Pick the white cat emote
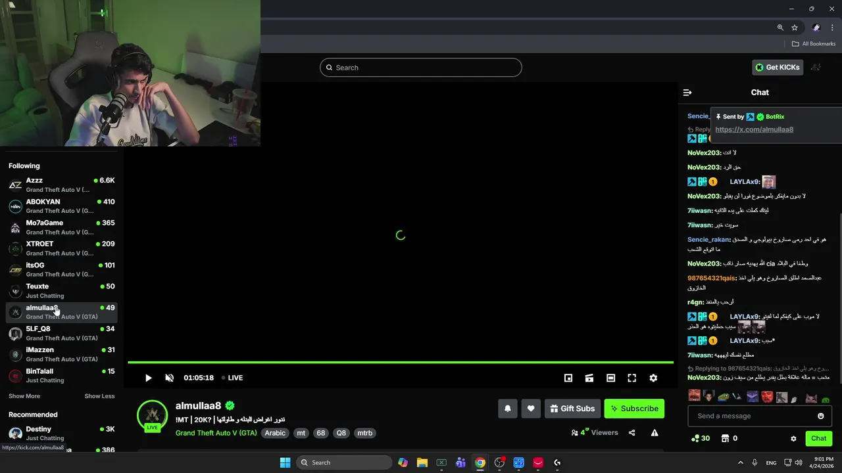 [810, 397]
